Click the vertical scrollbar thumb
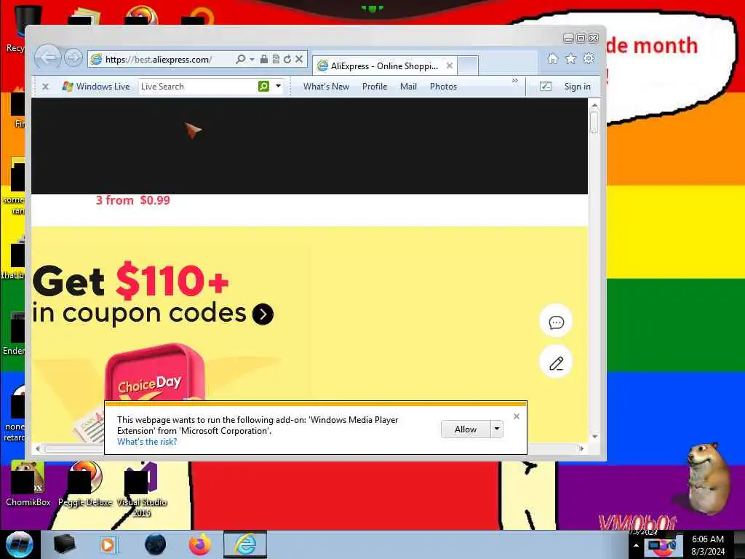 coord(594,122)
